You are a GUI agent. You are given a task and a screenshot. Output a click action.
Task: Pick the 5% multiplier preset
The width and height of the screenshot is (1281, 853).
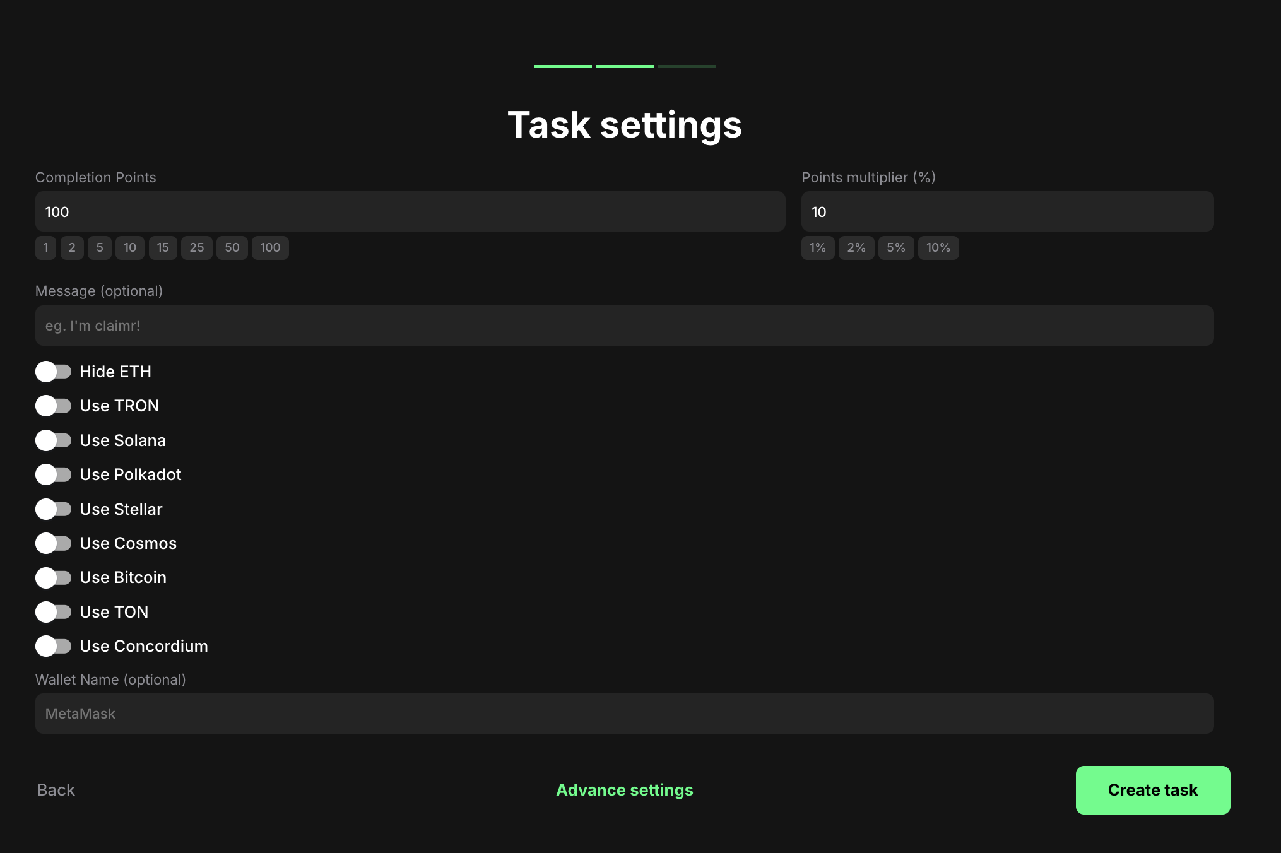point(896,248)
